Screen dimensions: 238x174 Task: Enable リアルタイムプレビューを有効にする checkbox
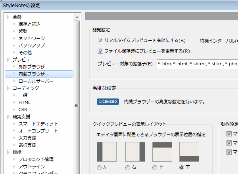(x=100, y=40)
